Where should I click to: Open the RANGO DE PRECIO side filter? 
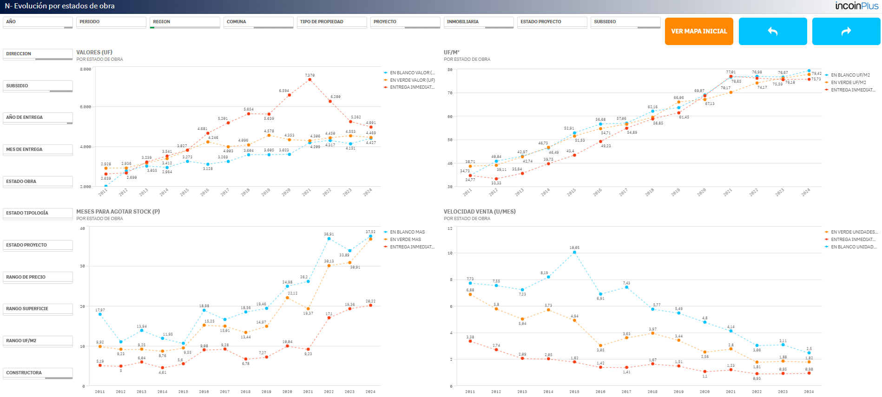[38, 278]
